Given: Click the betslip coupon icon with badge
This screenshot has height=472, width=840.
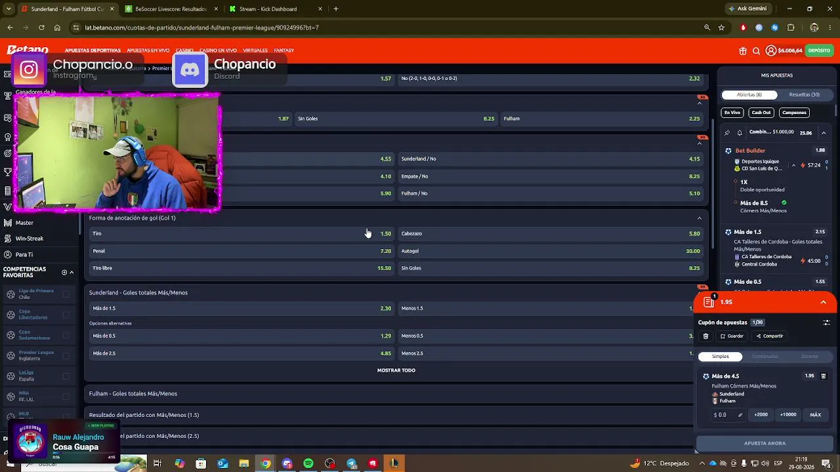Looking at the screenshot, I should pyautogui.click(x=709, y=302).
